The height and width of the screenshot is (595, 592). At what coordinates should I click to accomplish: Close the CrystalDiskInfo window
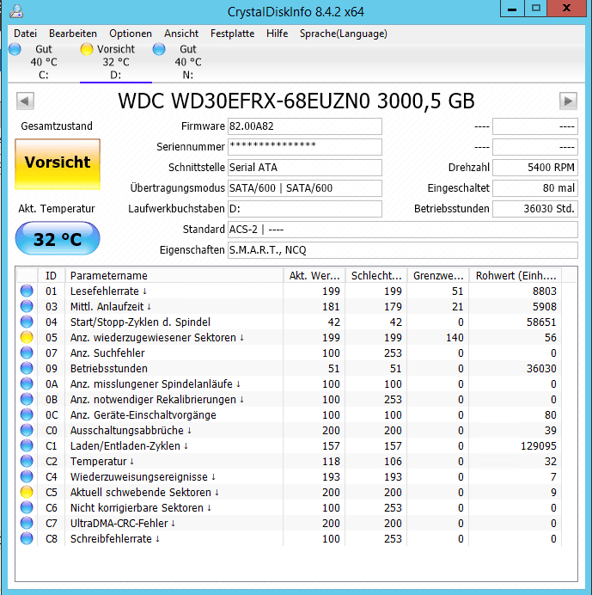566,9
